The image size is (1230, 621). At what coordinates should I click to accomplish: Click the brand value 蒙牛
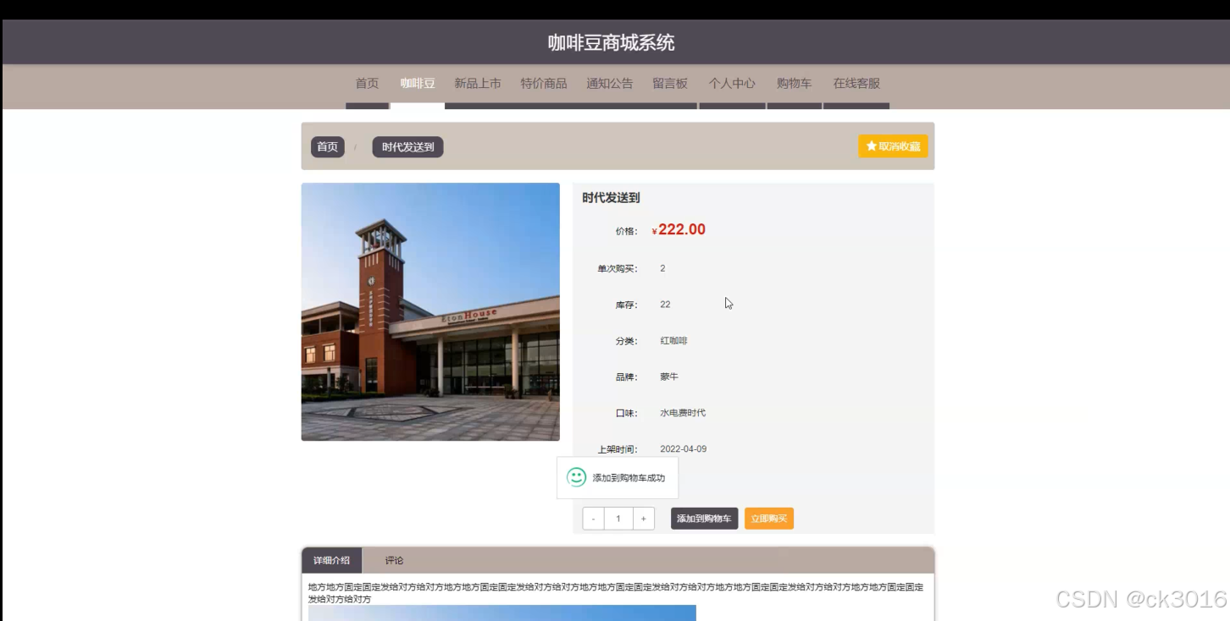click(669, 376)
